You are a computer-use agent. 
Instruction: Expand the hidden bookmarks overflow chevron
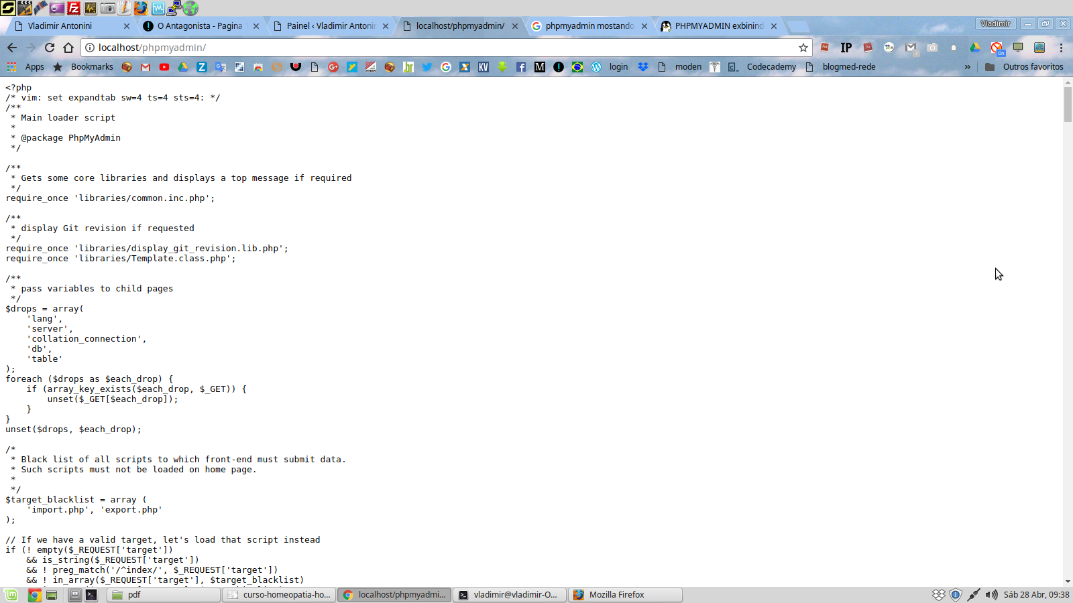tap(968, 66)
